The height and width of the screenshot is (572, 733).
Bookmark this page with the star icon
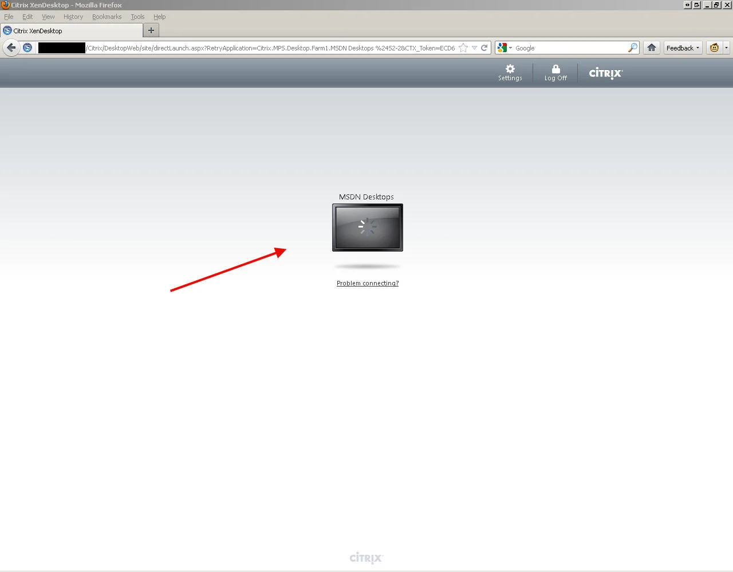463,48
